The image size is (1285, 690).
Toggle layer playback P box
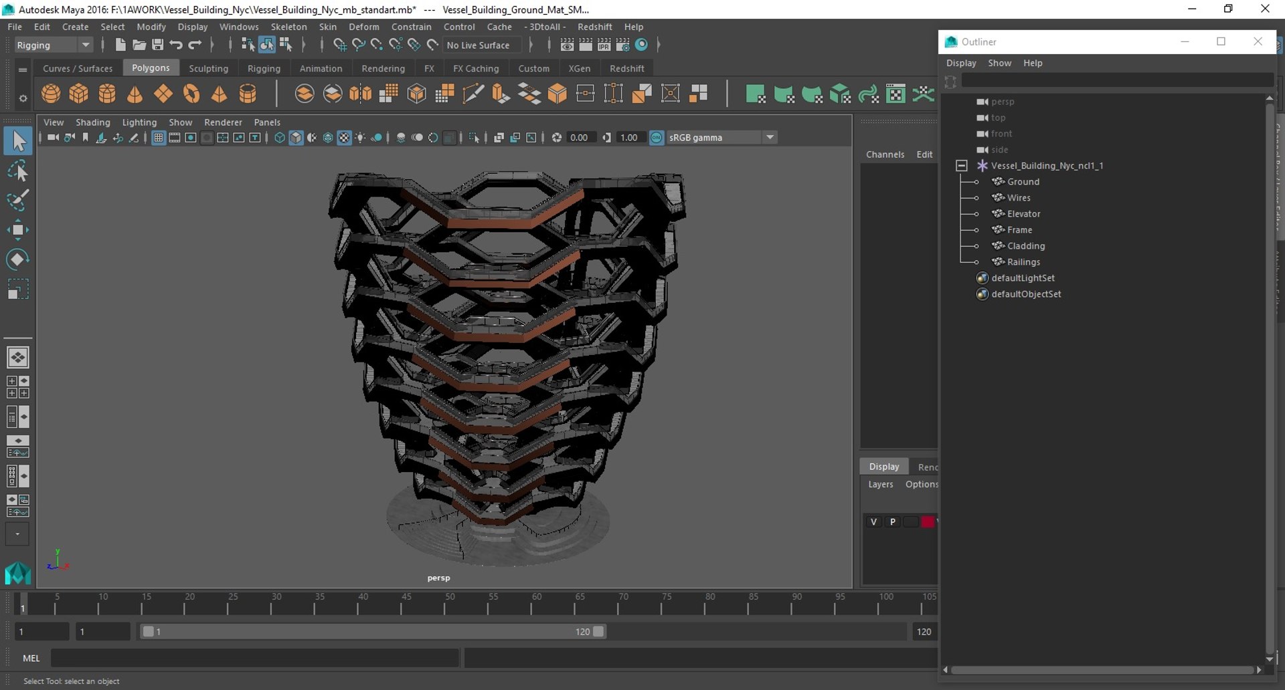[892, 522]
